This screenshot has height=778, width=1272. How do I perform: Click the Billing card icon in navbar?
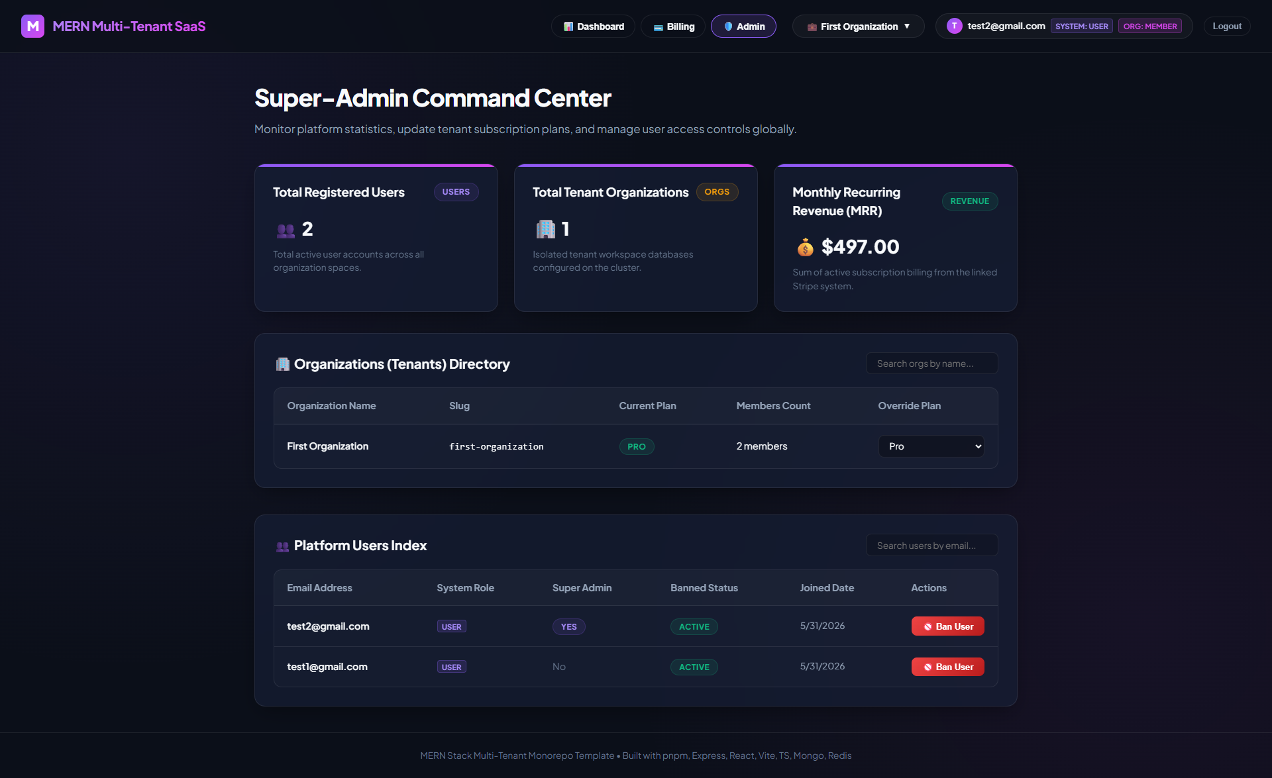tap(658, 27)
